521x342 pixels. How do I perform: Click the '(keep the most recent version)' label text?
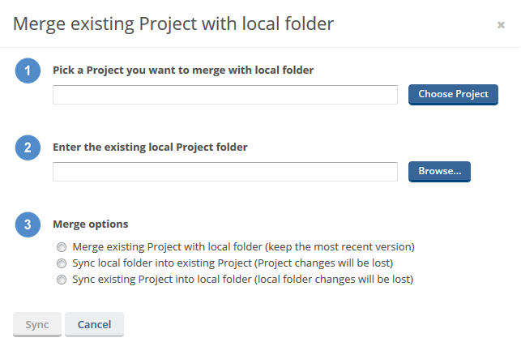point(340,246)
